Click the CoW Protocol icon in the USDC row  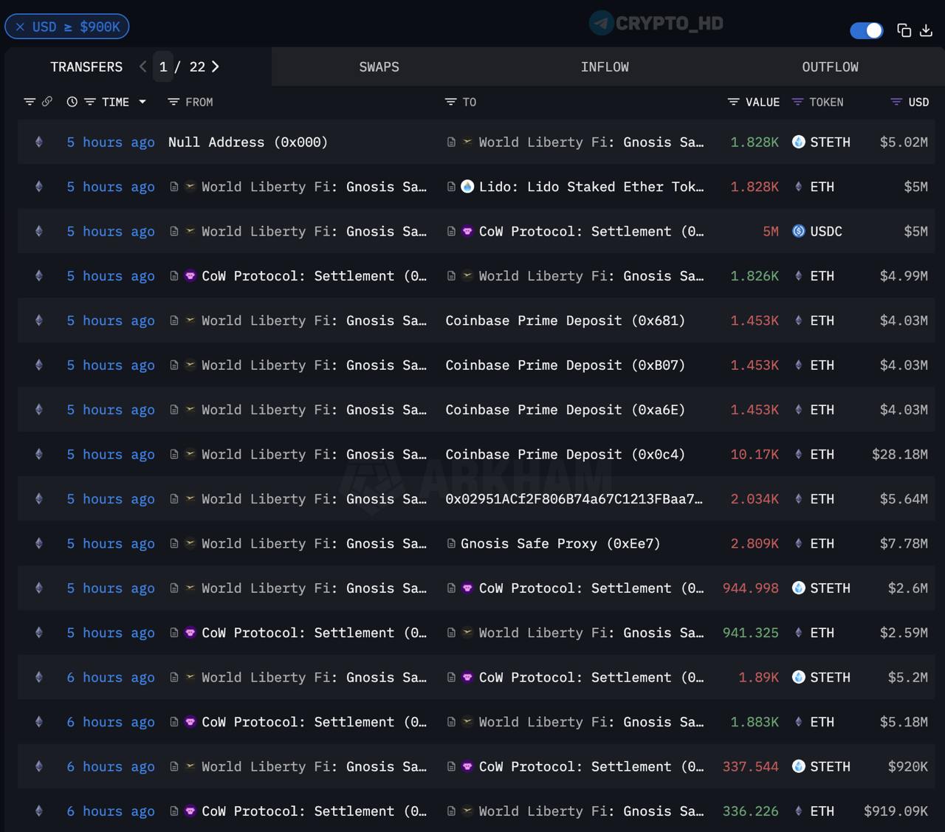(x=467, y=231)
